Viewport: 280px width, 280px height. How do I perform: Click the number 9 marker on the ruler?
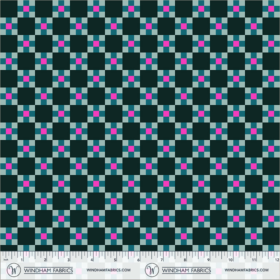(x=208, y=260)
